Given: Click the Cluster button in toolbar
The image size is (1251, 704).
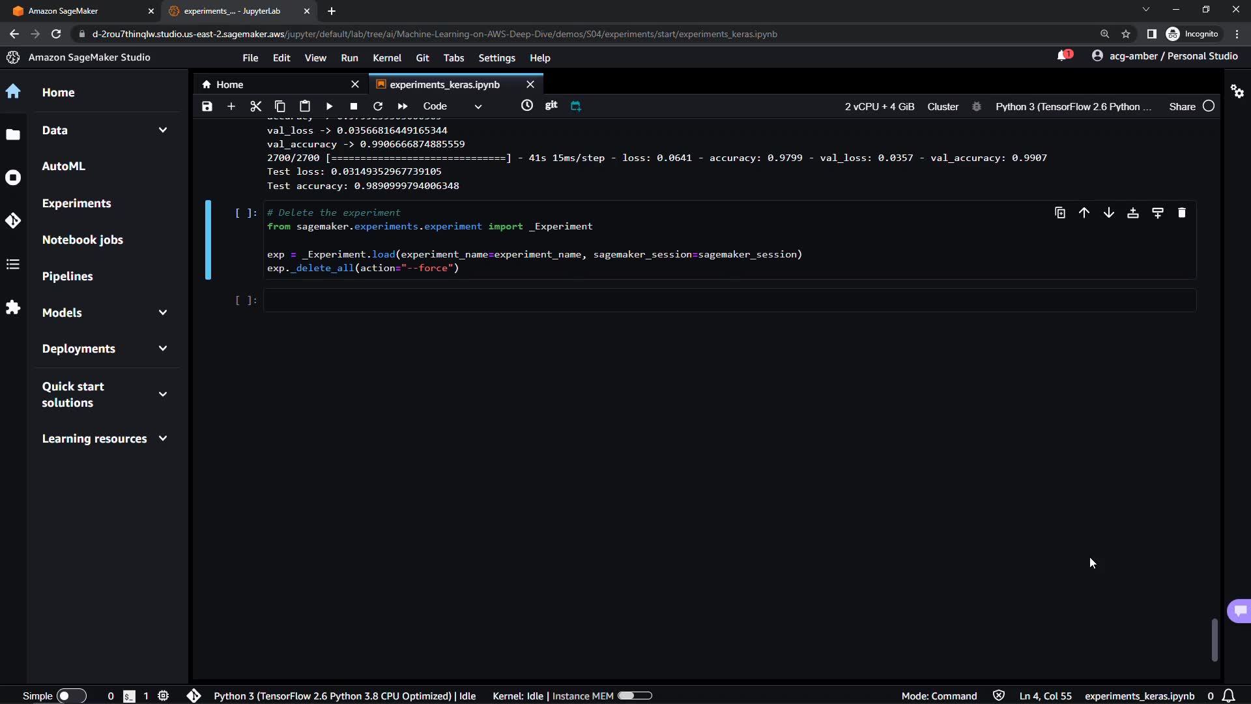Looking at the screenshot, I should 943,106.
